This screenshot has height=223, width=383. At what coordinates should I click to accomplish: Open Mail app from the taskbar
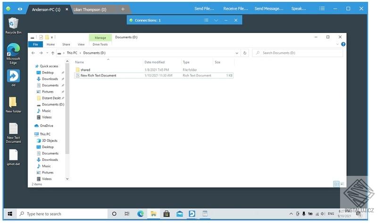pyautogui.click(x=180, y=214)
